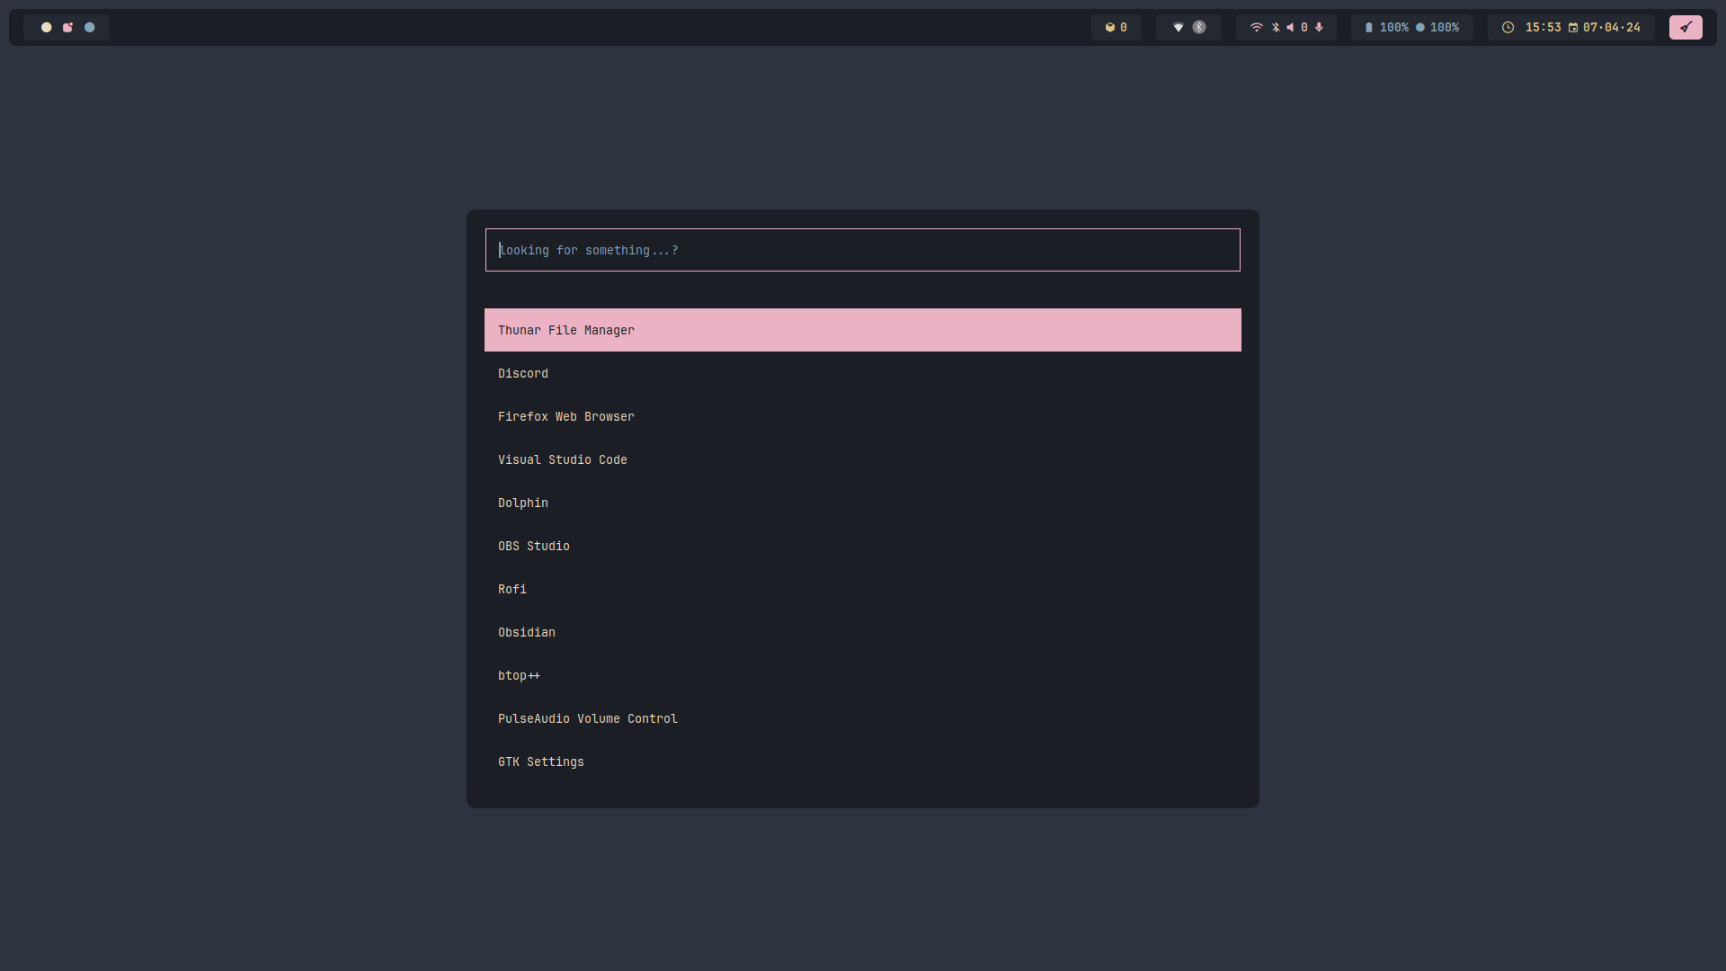The width and height of the screenshot is (1726, 971).
Task: Click the pink broom button
Action: (x=1686, y=28)
